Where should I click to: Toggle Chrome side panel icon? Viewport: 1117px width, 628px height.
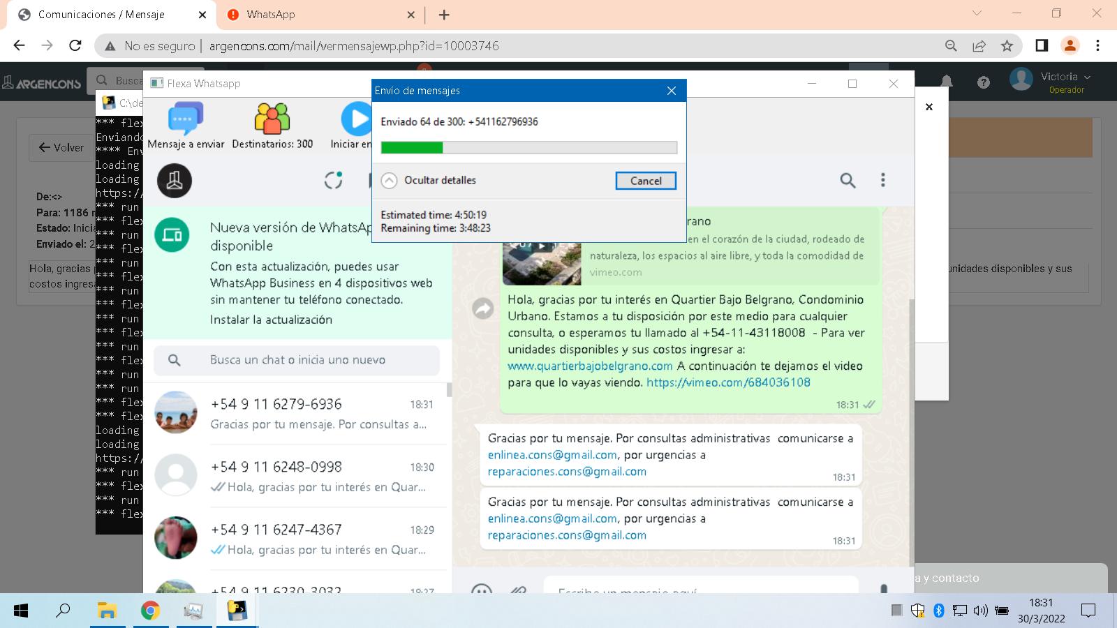tap(1042, 46)
